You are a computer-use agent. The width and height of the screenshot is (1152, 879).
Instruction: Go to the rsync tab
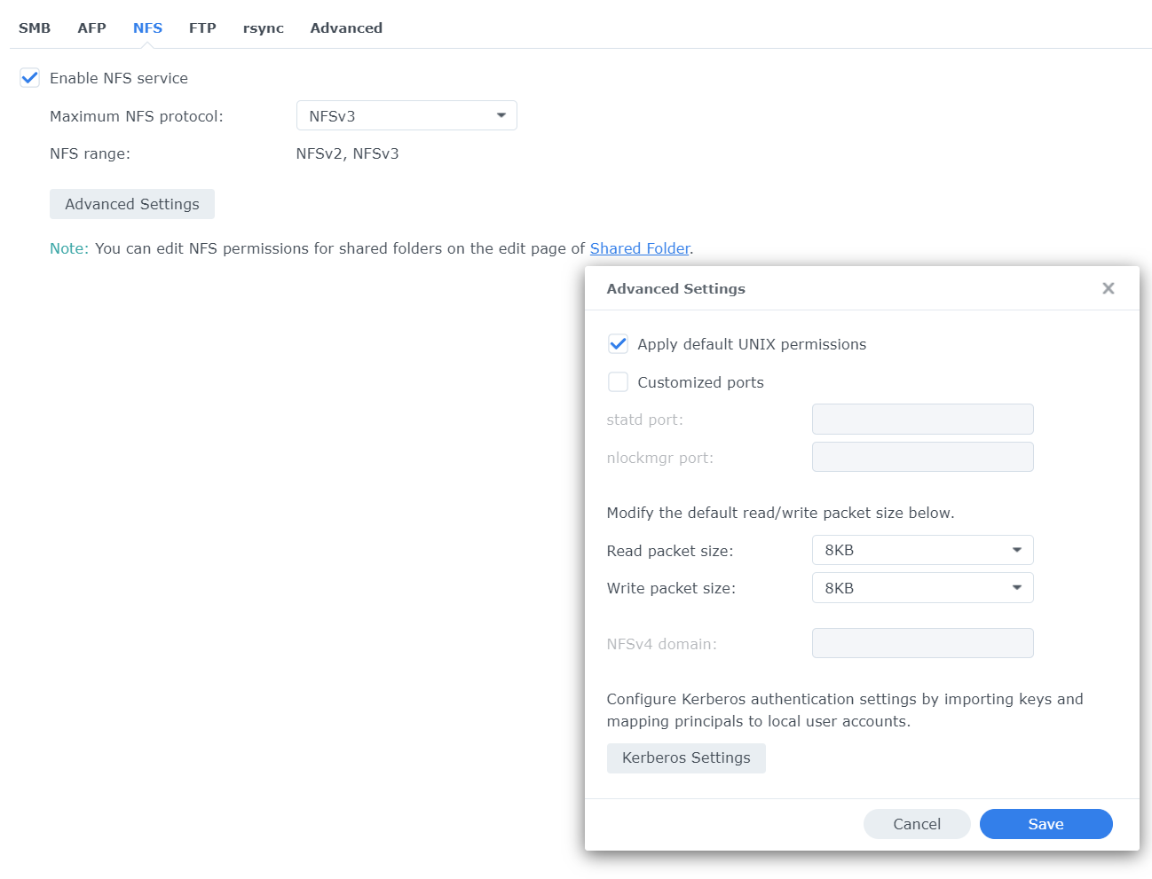(263, 28)
